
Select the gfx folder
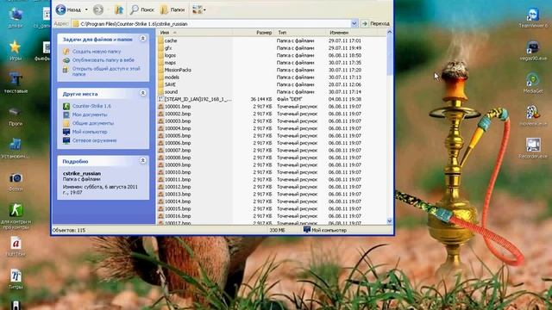[x=168, y=48]
